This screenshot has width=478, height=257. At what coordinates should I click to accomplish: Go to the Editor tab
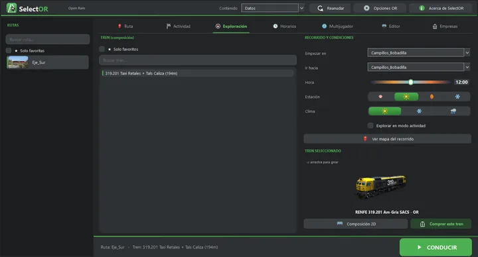(x=391, y=26)
